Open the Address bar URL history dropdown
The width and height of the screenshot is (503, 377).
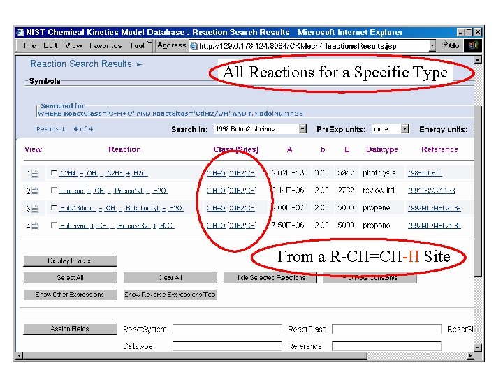point(432,46)
